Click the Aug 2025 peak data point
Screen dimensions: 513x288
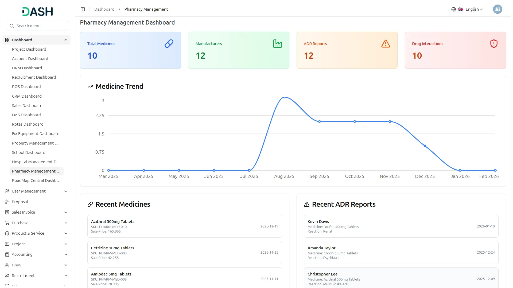coord(284,98)
